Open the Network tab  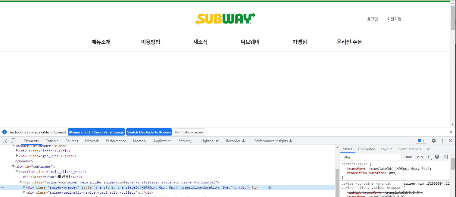[x=92, y=141]
